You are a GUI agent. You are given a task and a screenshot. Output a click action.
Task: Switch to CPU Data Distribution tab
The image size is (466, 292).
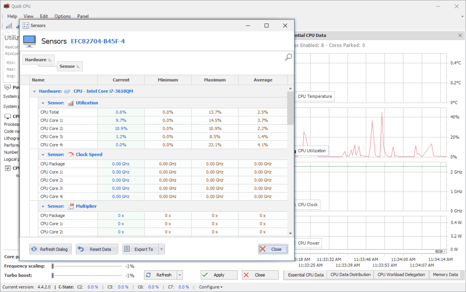point(350,275)
